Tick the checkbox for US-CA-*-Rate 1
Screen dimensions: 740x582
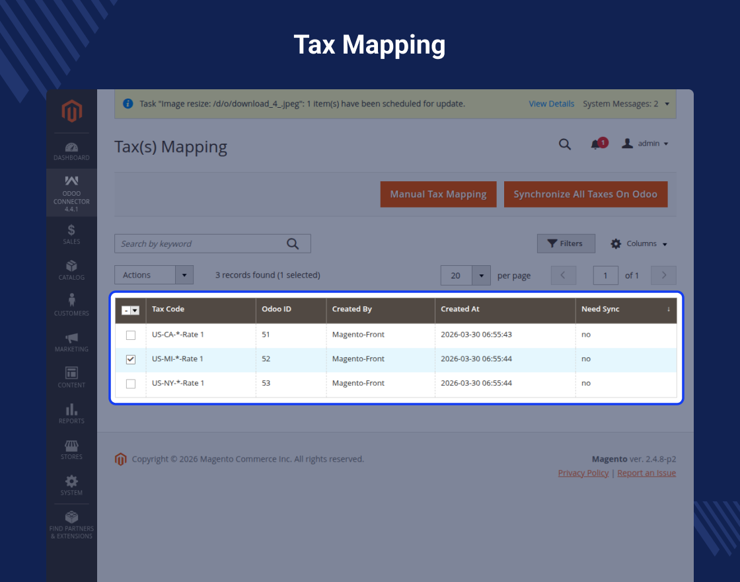pos(131,335)
